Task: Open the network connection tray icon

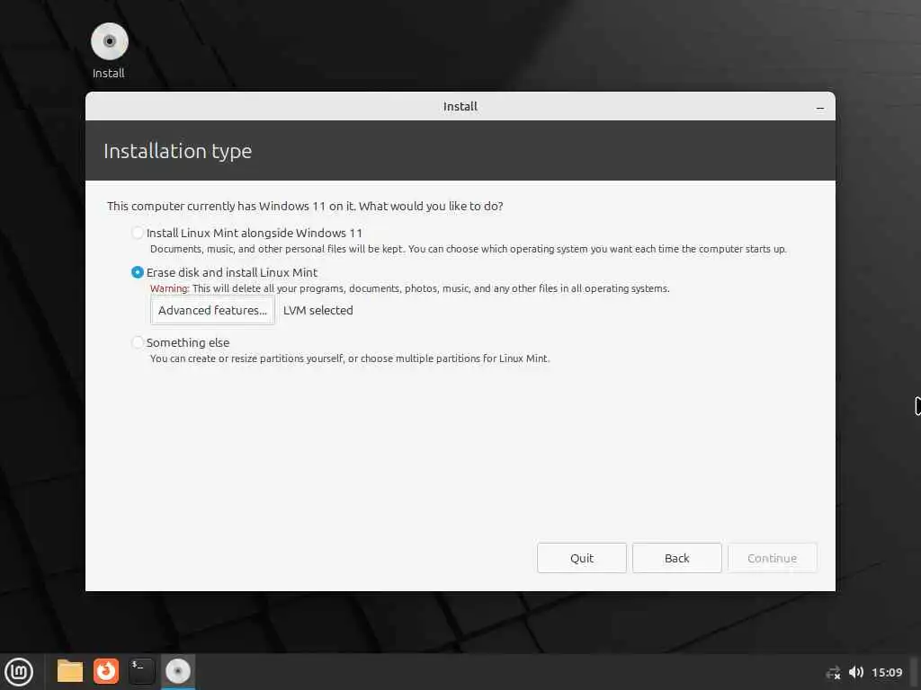Action: (833, 672)
